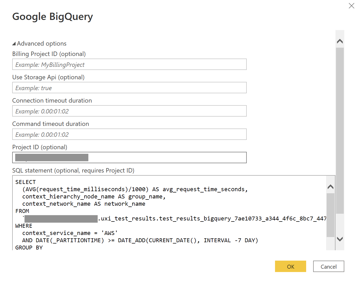The height and width of the screenshot is (286, 357).
Task: Click the dialog scrollbar up arrow
Action: click(340, 41)
